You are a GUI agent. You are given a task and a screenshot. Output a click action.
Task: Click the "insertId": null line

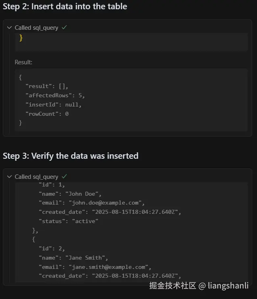click(54, 104)
